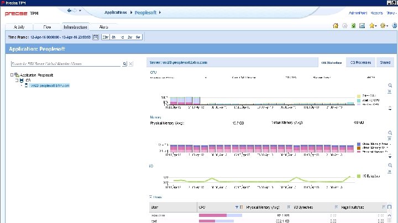Click the I/O Bytes/sec green legend swatch
The height and width of the screenshot is (223, 398).
coord(359,176)
